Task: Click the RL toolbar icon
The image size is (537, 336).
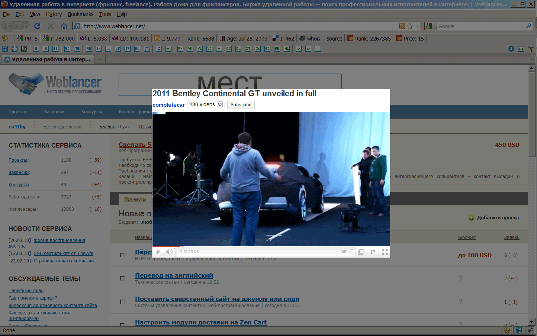Action: click(137, 49)
